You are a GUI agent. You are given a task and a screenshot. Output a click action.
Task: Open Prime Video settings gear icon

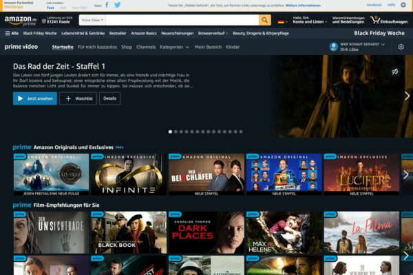tap(401, 47)
